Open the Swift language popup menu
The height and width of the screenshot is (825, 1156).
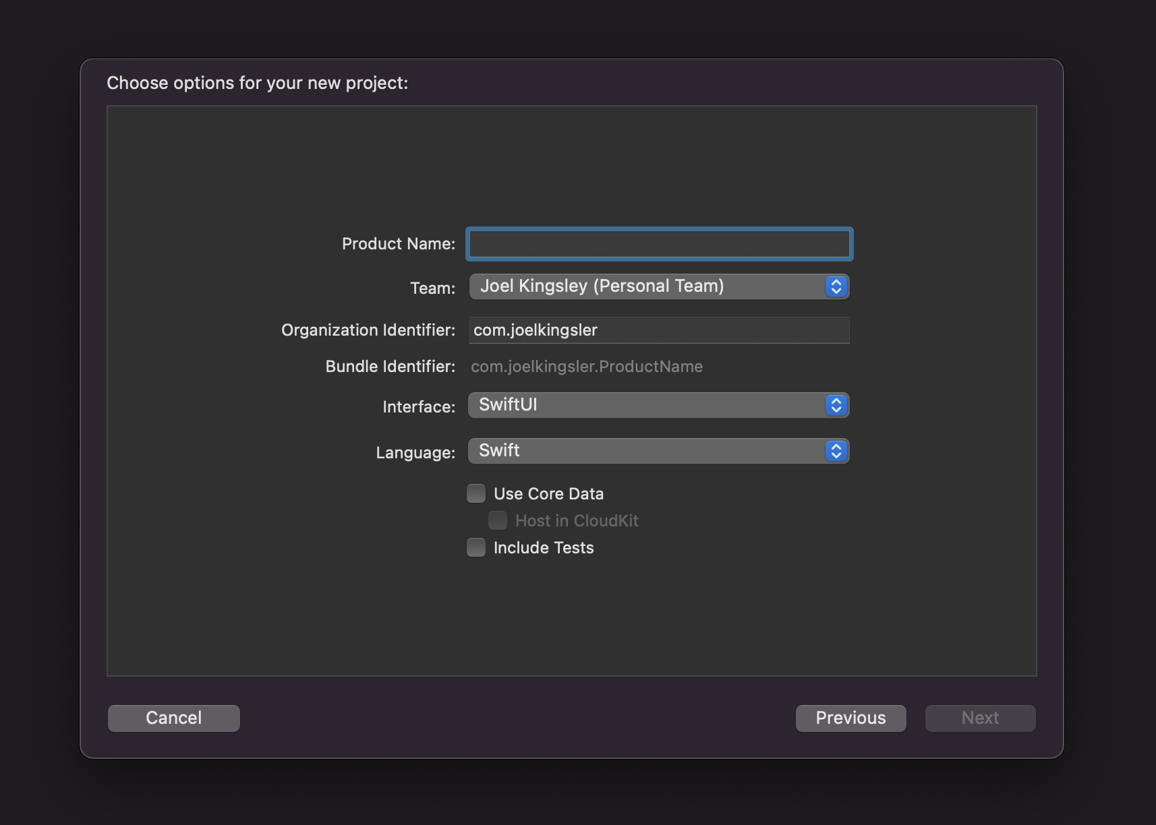tap(647, 451)
